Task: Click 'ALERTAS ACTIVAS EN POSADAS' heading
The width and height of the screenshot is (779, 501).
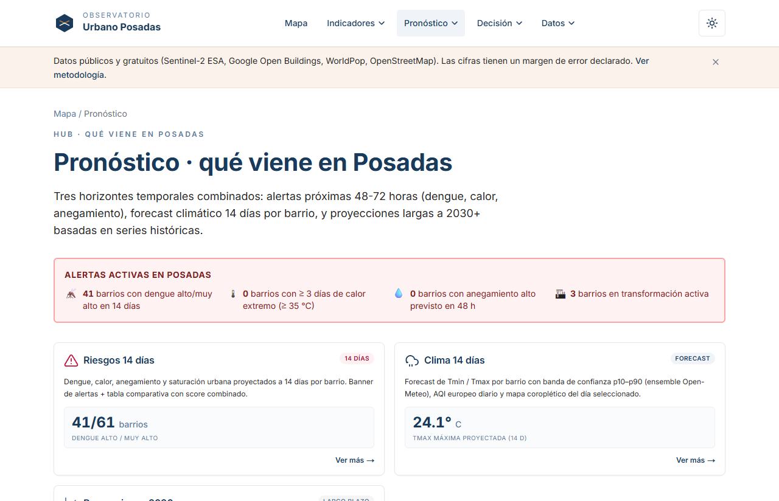Action: pyautogui.click(x=138, y=275)
